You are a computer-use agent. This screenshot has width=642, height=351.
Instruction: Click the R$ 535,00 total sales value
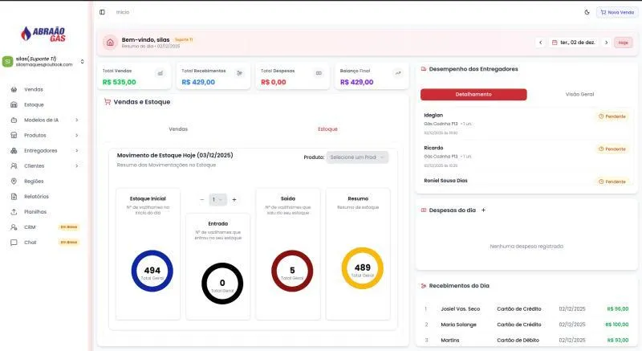pos(119,82)
